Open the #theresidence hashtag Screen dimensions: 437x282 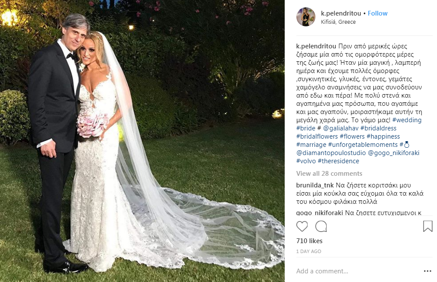(x=338, y=161)
